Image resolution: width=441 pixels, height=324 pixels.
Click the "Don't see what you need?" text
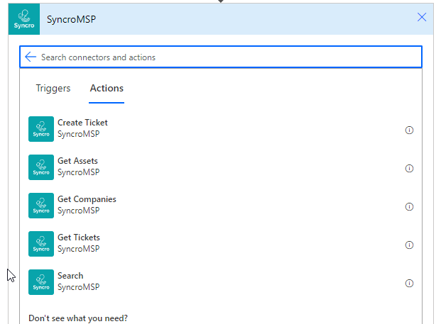point(79,318)
